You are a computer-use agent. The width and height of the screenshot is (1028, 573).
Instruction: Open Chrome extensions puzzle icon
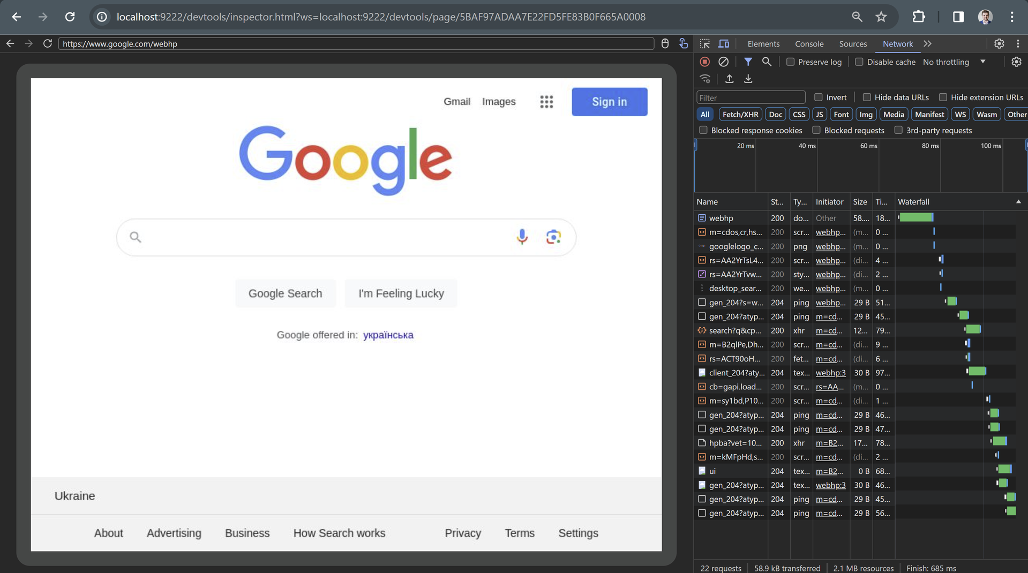point(919,17)
